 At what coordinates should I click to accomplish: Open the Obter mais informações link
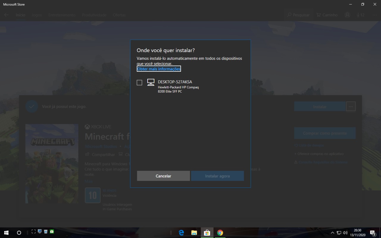[x=159, y=69]
